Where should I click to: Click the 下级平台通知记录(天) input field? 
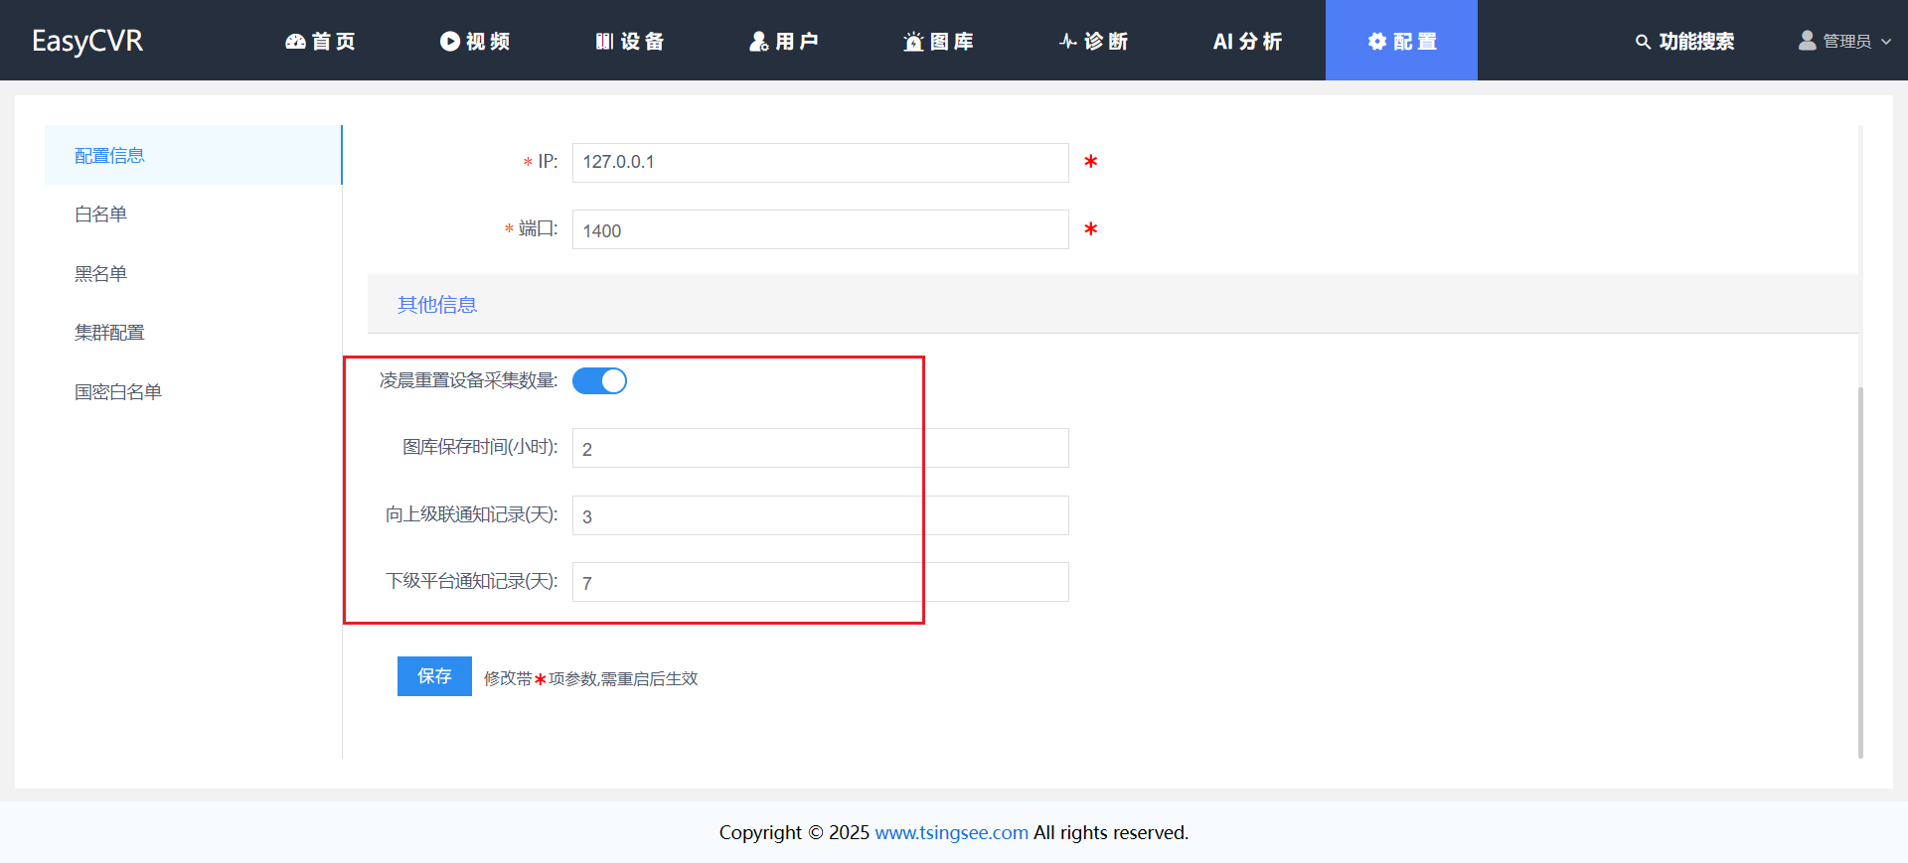[821, 582]
